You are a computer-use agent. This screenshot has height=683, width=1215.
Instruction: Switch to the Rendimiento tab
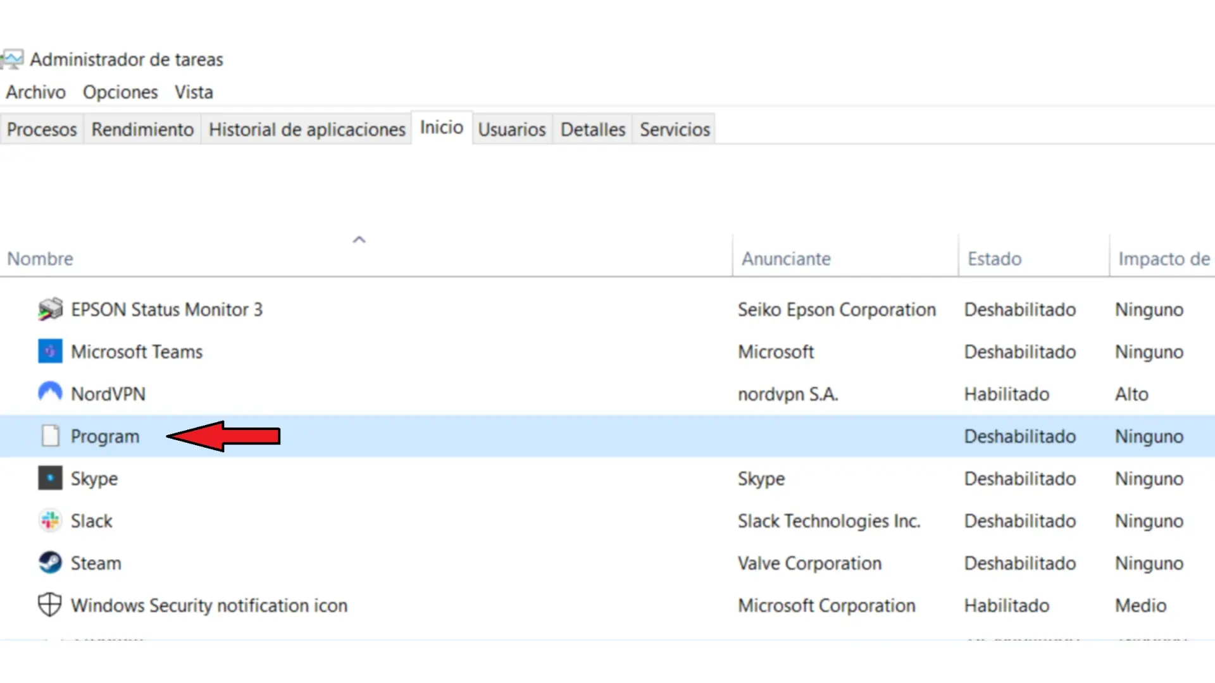coord(142,130)
